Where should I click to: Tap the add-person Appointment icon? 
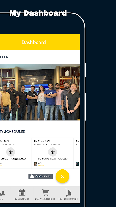(x=32, y=176)
